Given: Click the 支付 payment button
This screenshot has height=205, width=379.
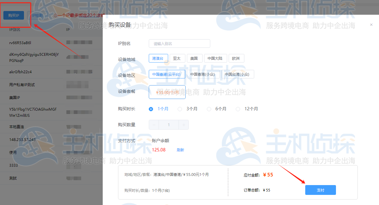Looking at the screenshot, I should pos(320,190).
